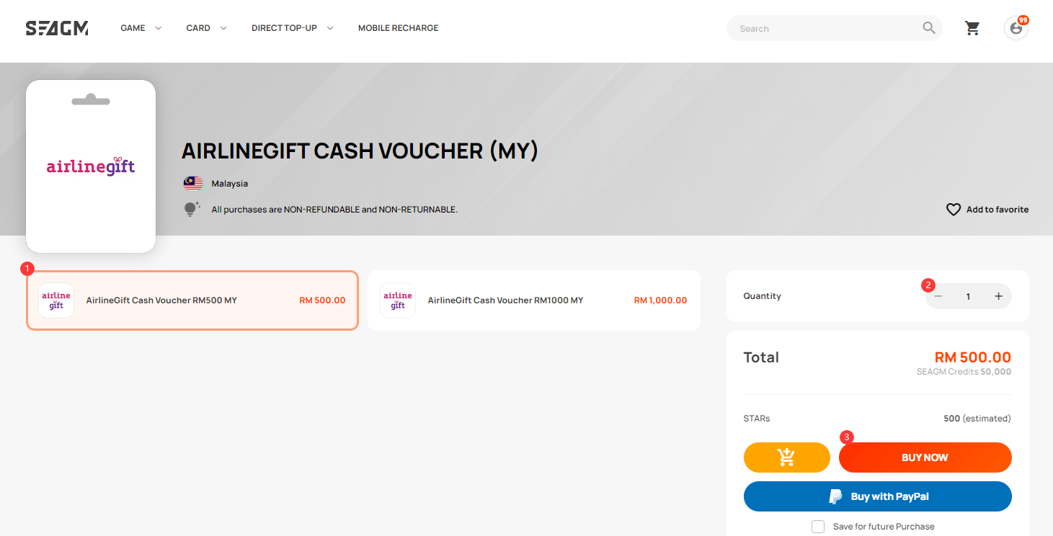This screenshot has height=536, width=1053.
Task: Click inside the Search input field
Action: 822,27
